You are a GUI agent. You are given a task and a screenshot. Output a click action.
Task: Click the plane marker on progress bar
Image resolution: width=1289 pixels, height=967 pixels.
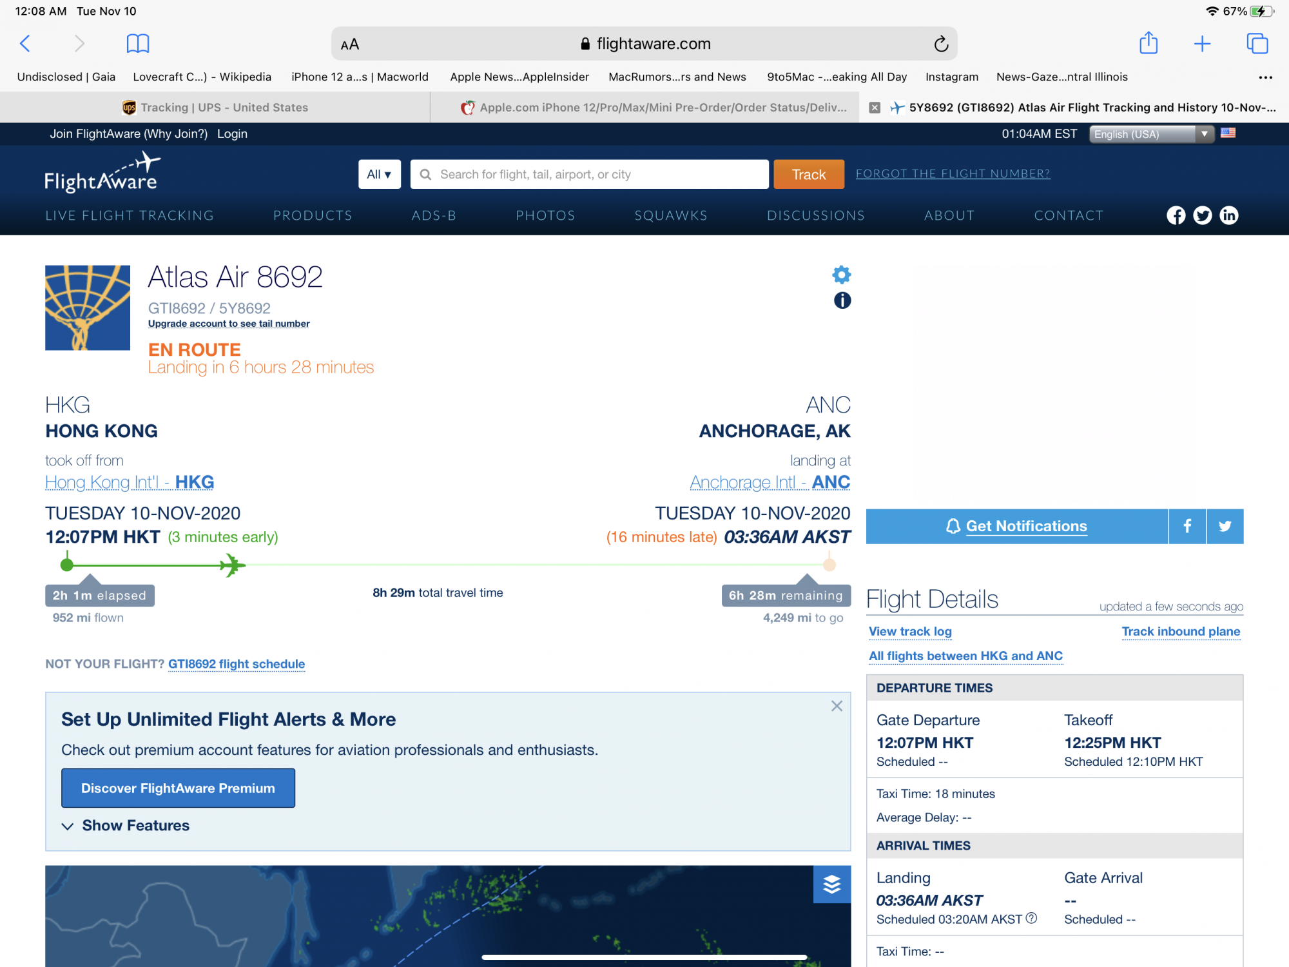point(232,565)
